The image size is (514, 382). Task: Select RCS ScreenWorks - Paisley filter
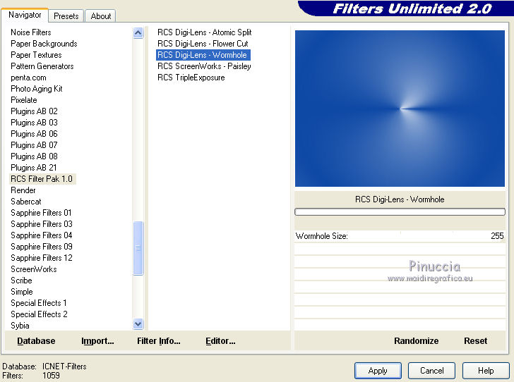204,66
